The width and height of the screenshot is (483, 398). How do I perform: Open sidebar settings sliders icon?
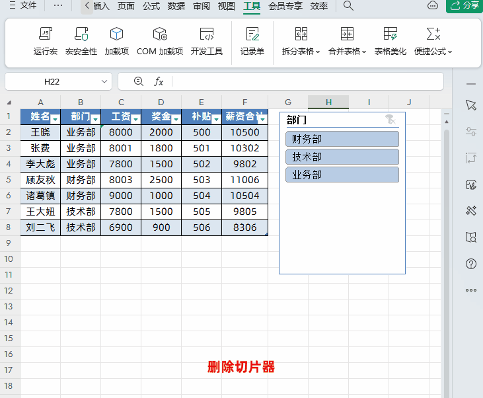tap(471, 132)
